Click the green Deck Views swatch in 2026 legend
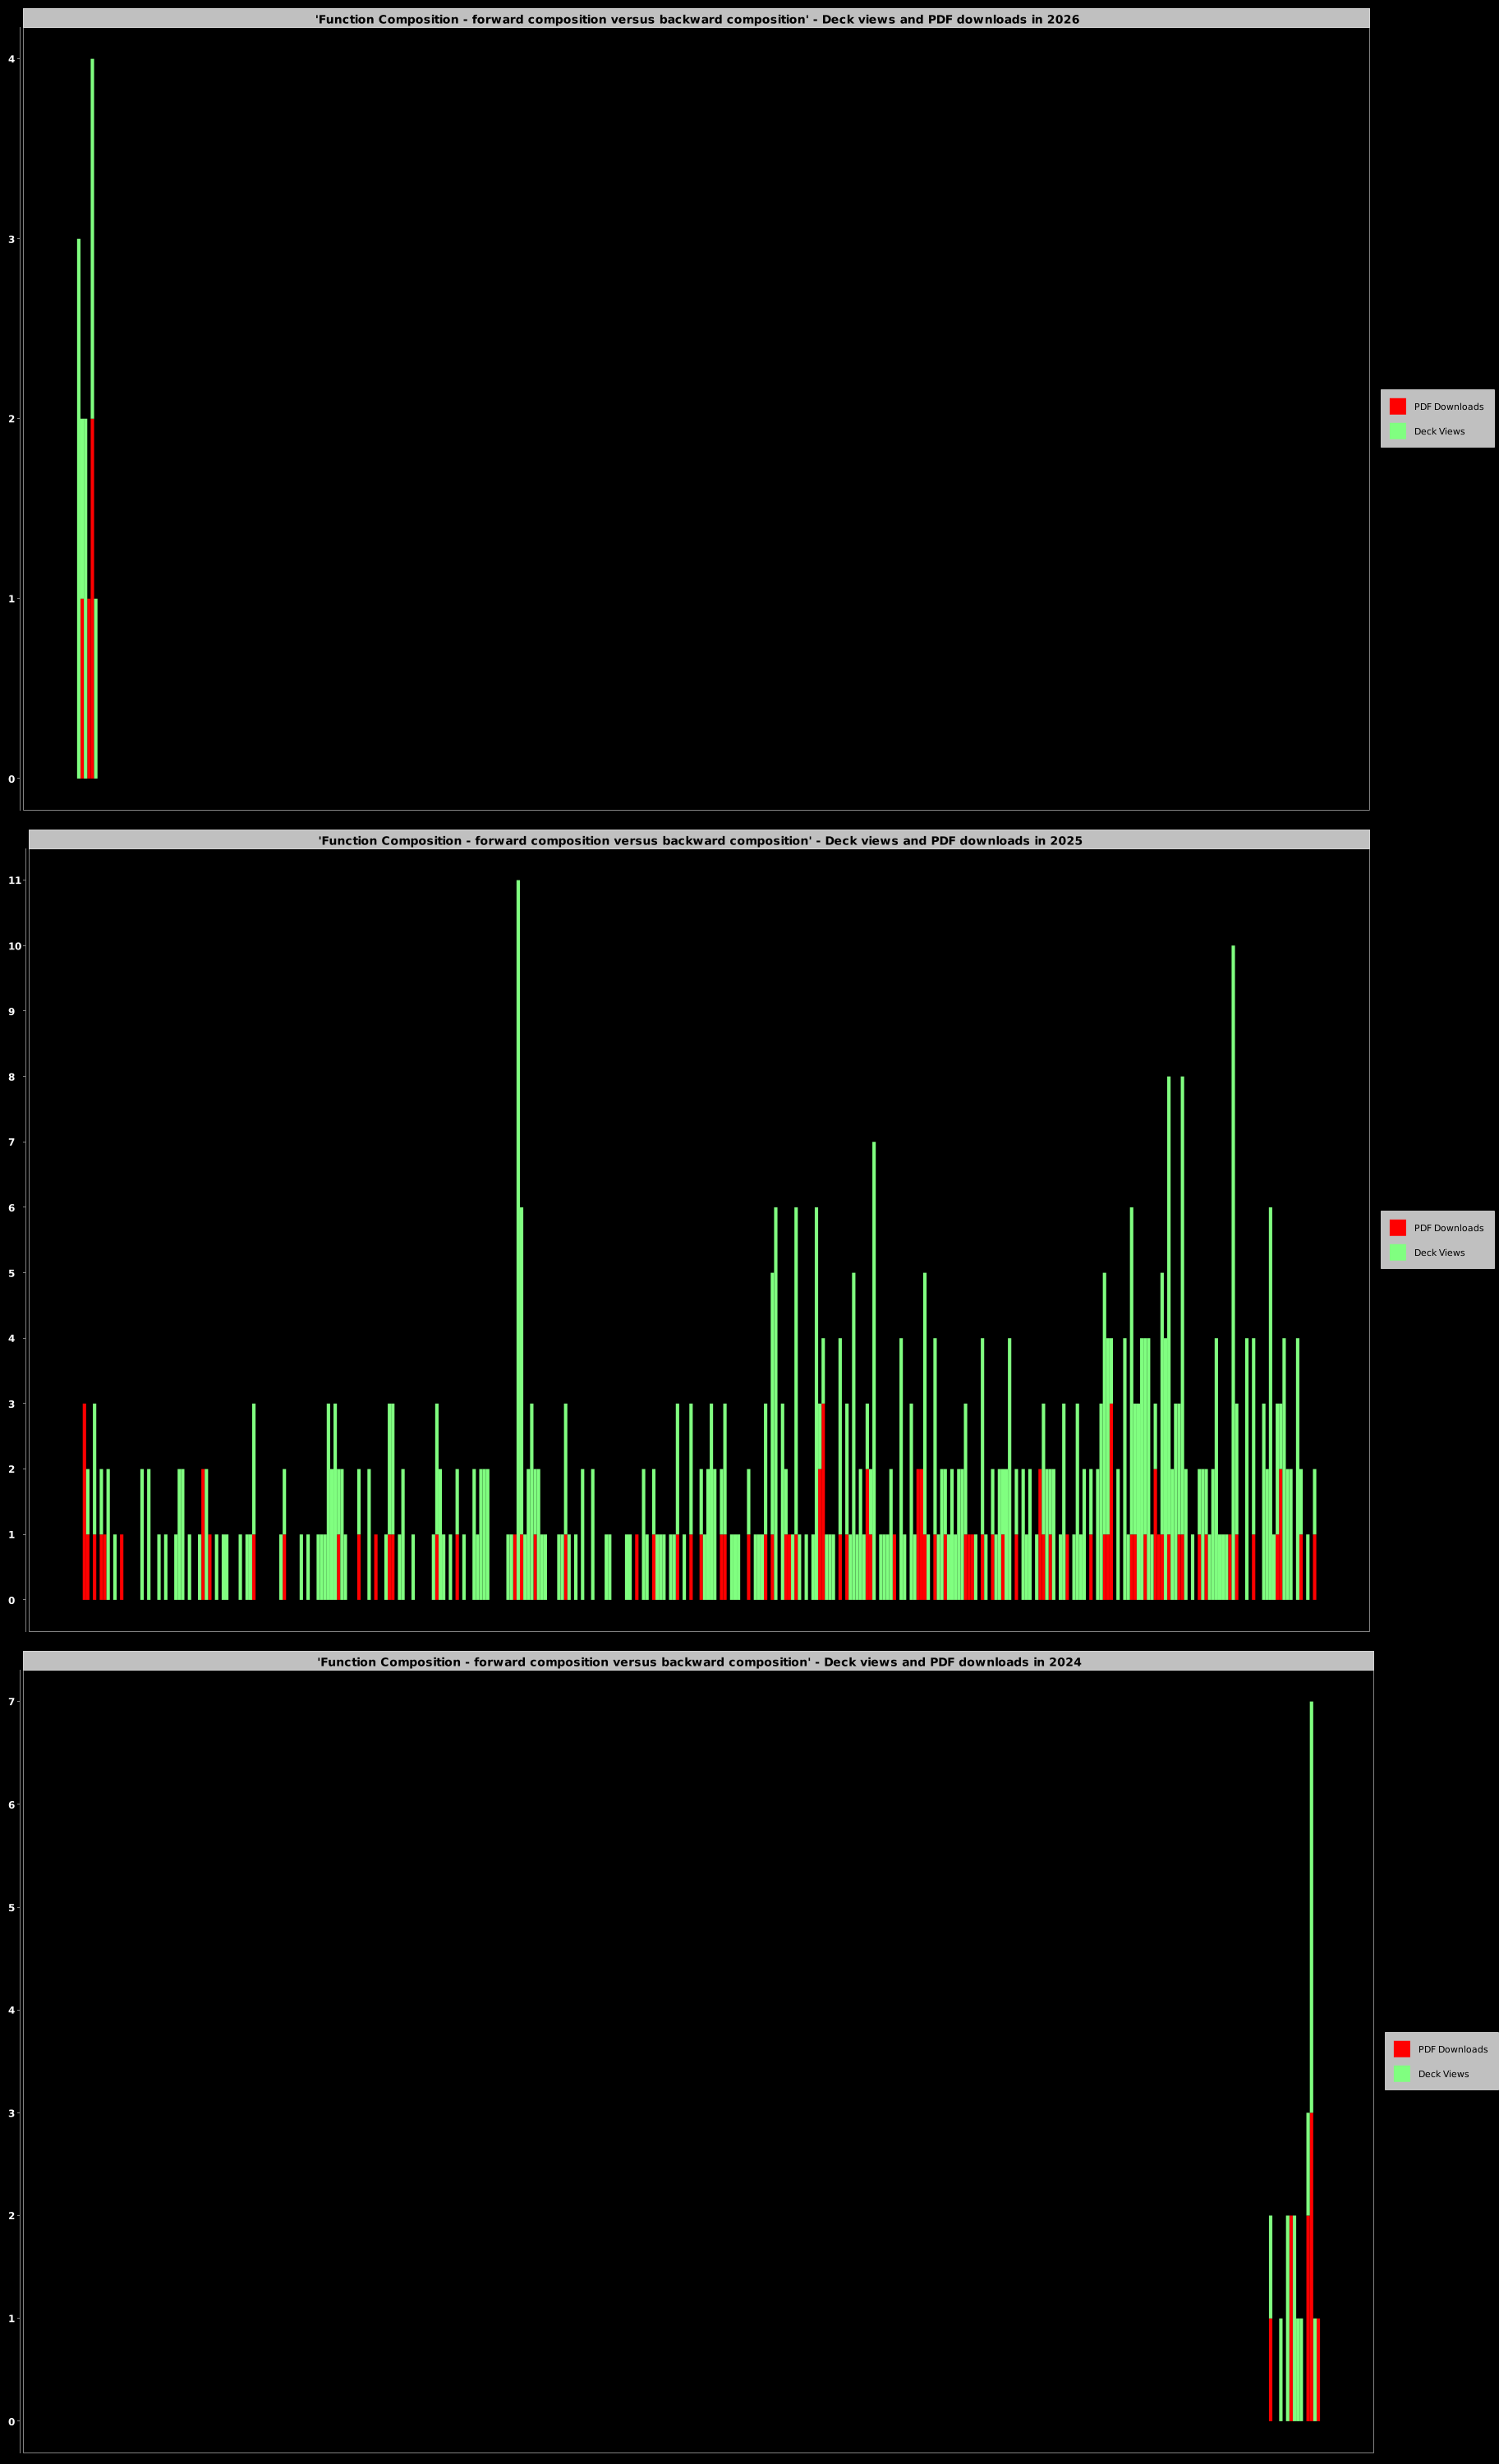This screenshot has width=1499, height=2464. coord(1397,431)
